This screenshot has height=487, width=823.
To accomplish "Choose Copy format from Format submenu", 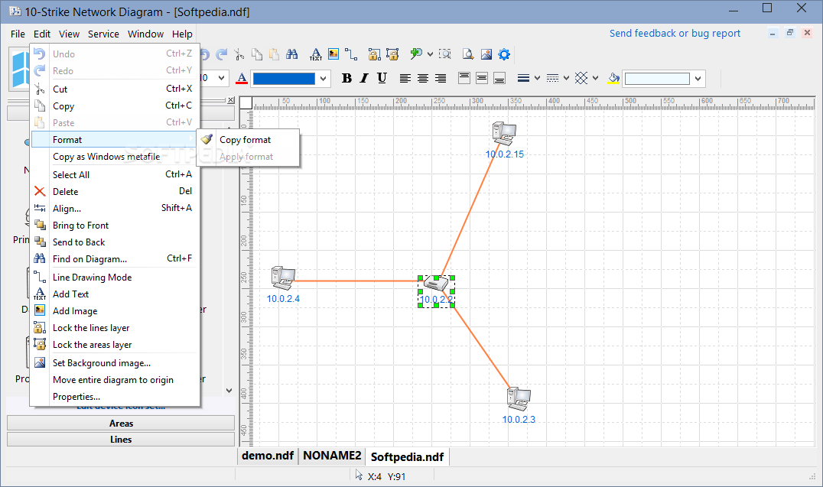I will coord(248,140).
